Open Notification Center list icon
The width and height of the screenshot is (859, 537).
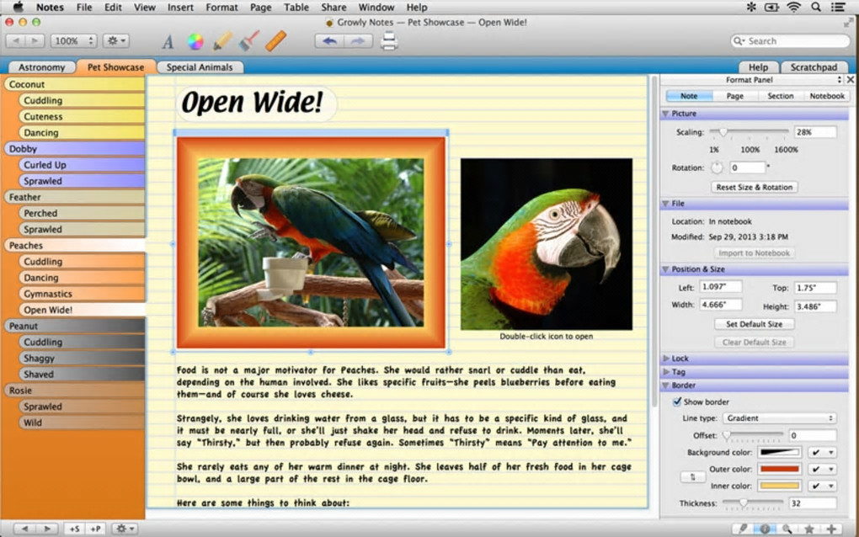838,7
